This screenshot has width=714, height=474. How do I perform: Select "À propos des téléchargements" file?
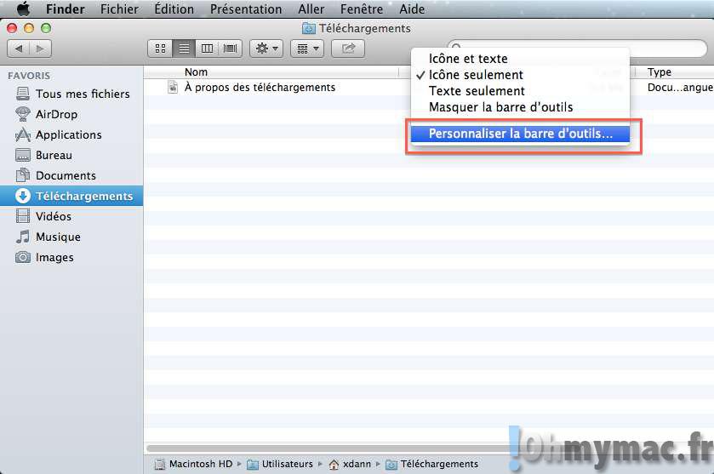[260, 87]
